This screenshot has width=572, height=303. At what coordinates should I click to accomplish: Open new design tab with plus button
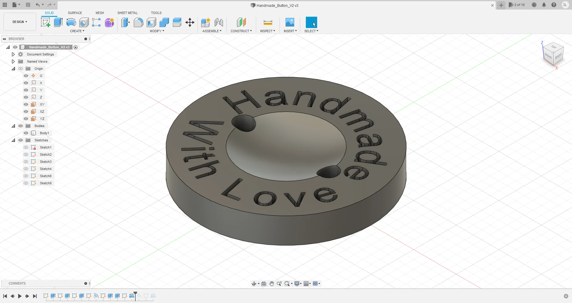pos(501,5)
